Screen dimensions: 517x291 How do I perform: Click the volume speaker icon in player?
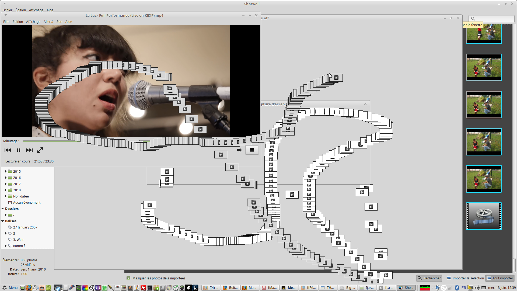pos(239,150)
